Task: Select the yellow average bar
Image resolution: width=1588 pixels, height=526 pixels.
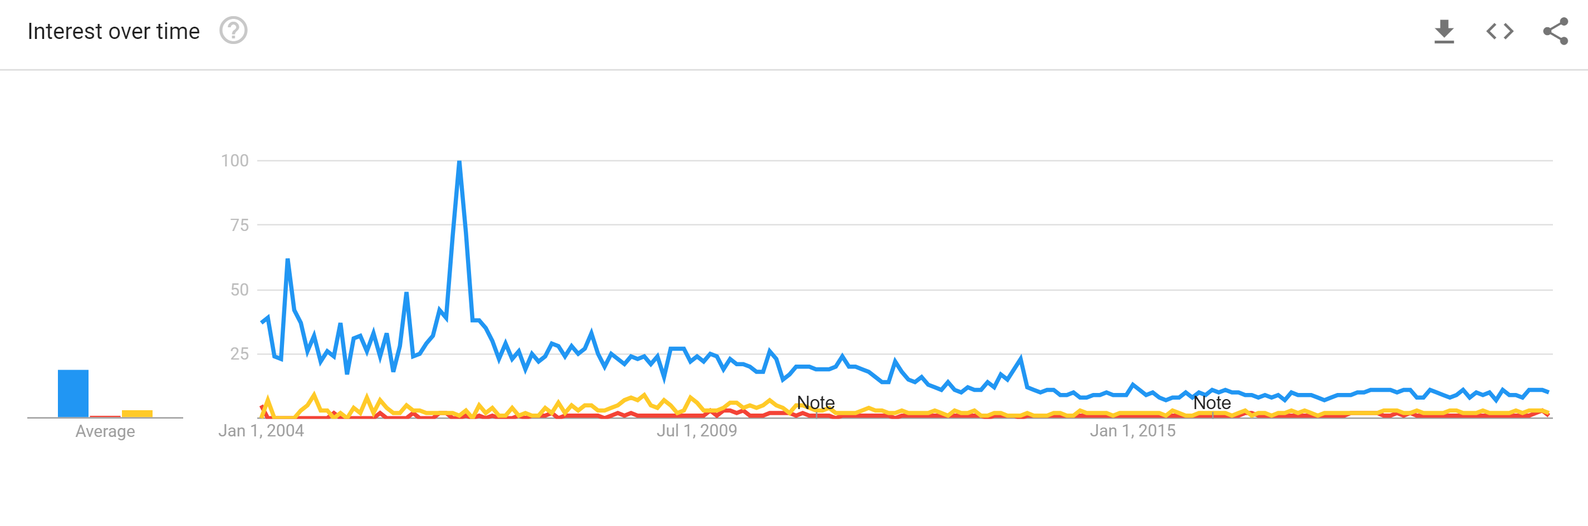Action: pyautogui.click(x=137, y=414)
